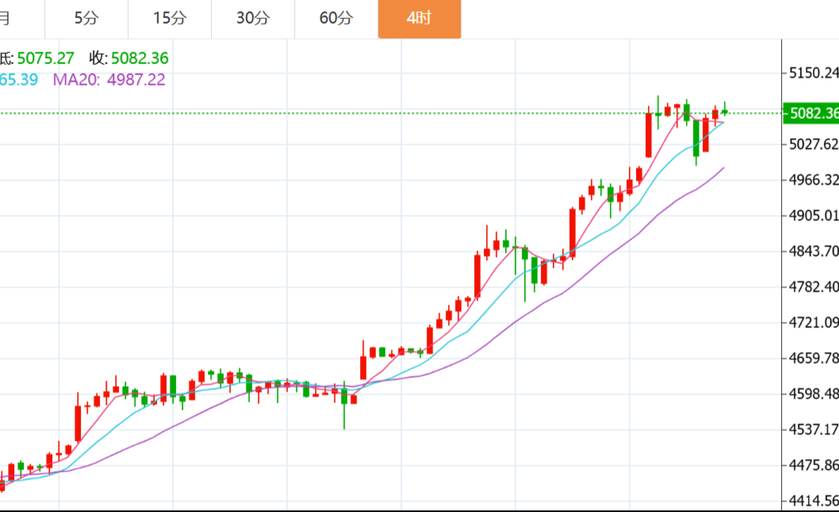Click the 4598.48 price axis label

click(x=814, y=393)
